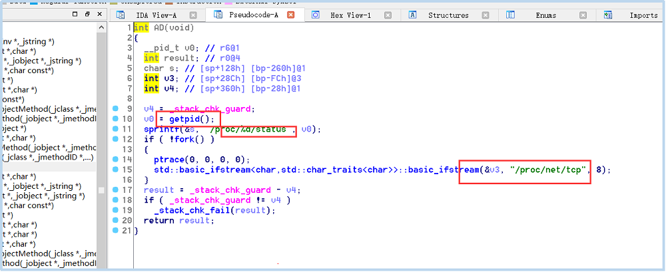
Task: Select the Pseudocode-A tab
Action: tap(253, 15)
